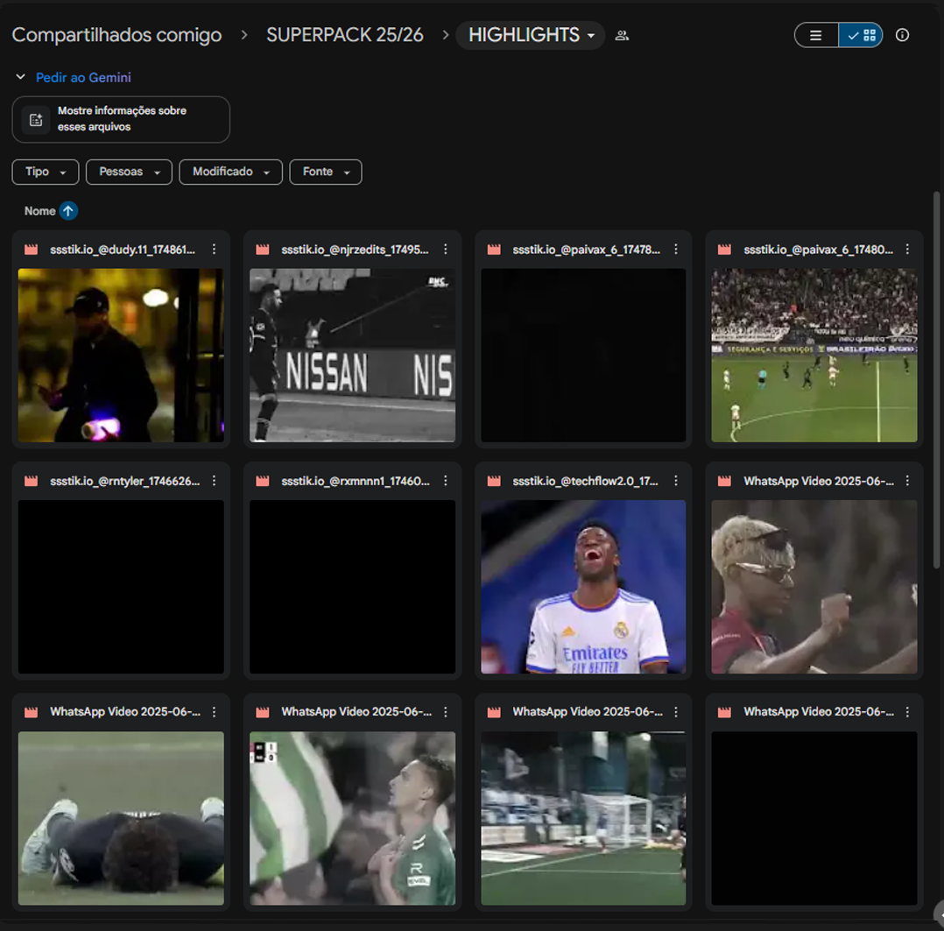Open the view details info icon
The image size is (944, 931).
click(902, 35)
